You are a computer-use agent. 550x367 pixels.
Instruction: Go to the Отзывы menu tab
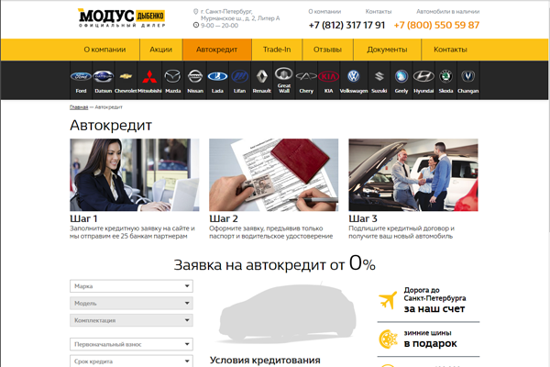(x=327, y=49)
